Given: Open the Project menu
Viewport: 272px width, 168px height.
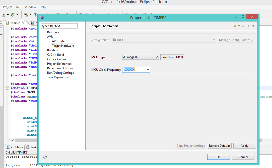Looking at the screenshot, I should (x=8, y=7).
